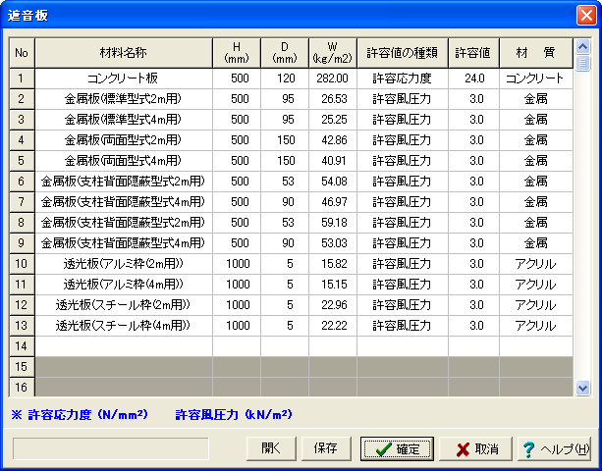This screenshot has width=602, height=471.
Task: Click the 金属 cell in row 2
Action: coord(536,99)
